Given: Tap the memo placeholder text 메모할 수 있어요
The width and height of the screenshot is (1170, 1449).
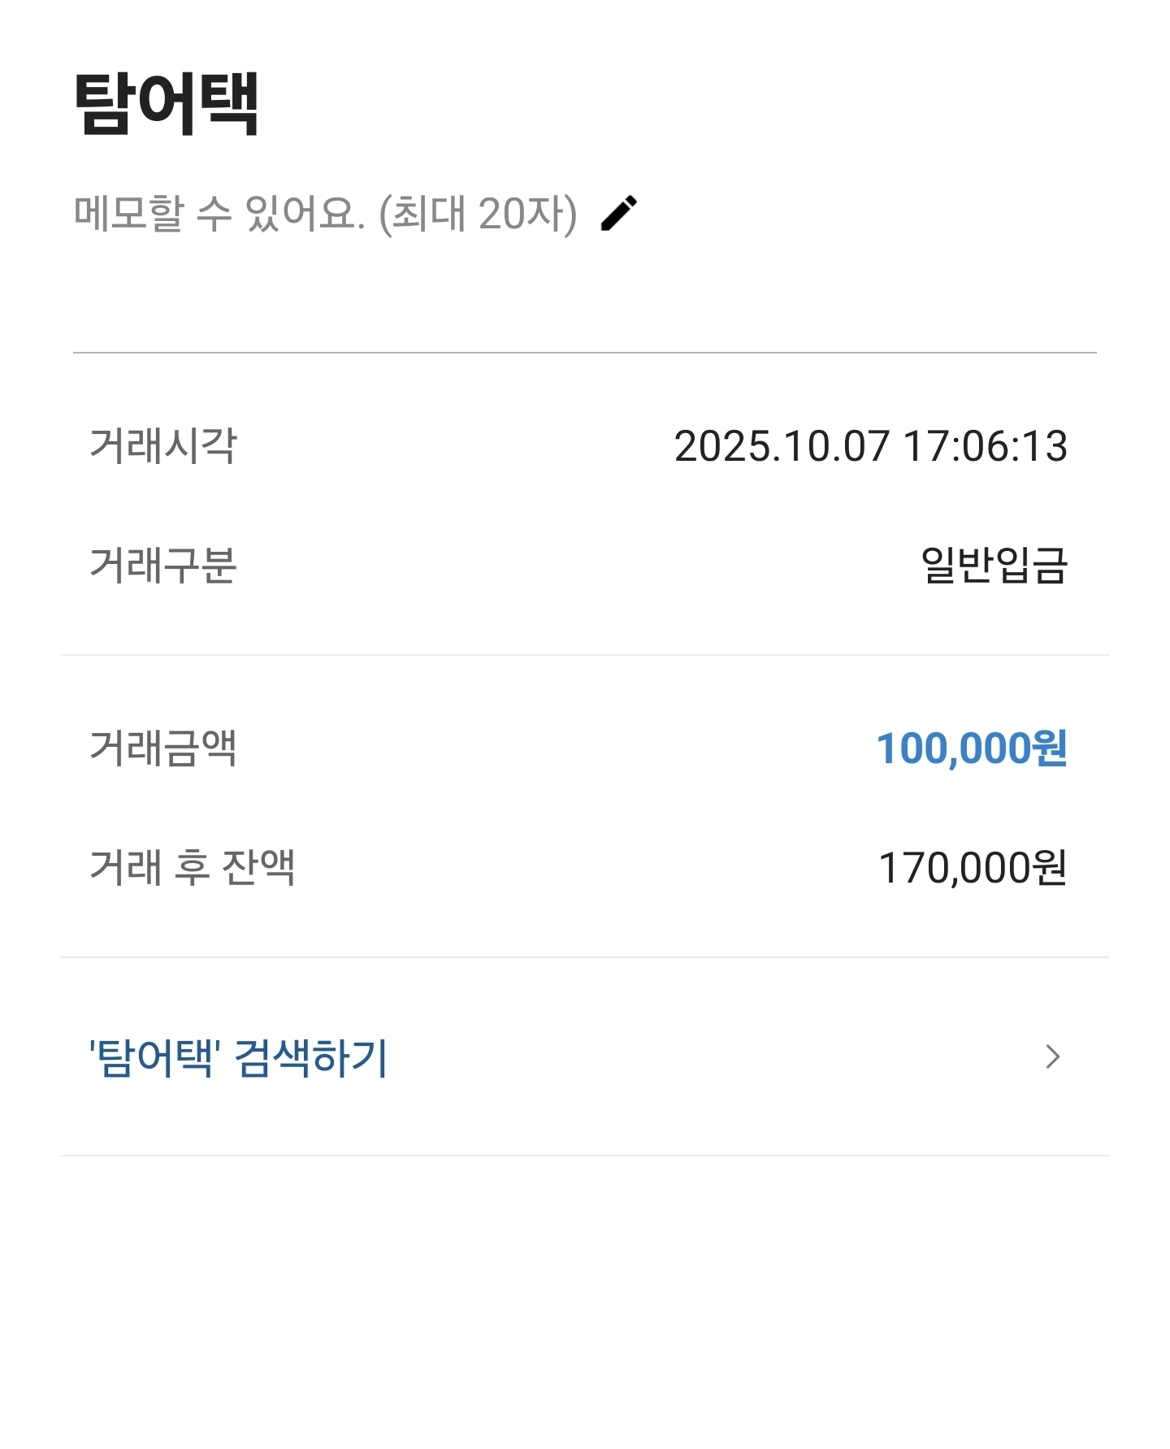Looking at the screenshot, I should pos(219,214).
